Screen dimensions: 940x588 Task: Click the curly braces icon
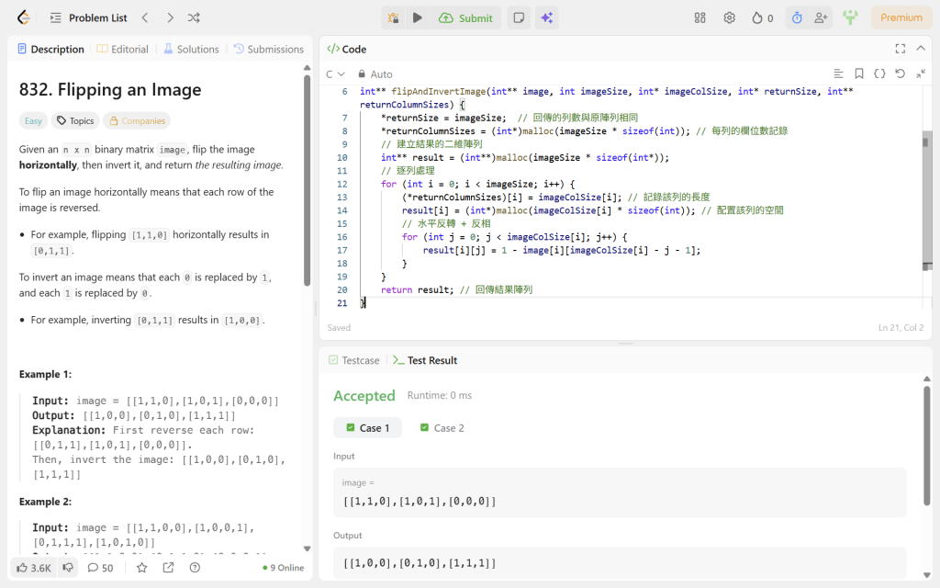click(x=879, y=73)
